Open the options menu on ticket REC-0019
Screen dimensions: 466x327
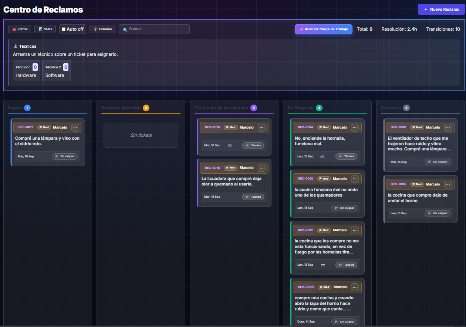[x=261, y=127]
